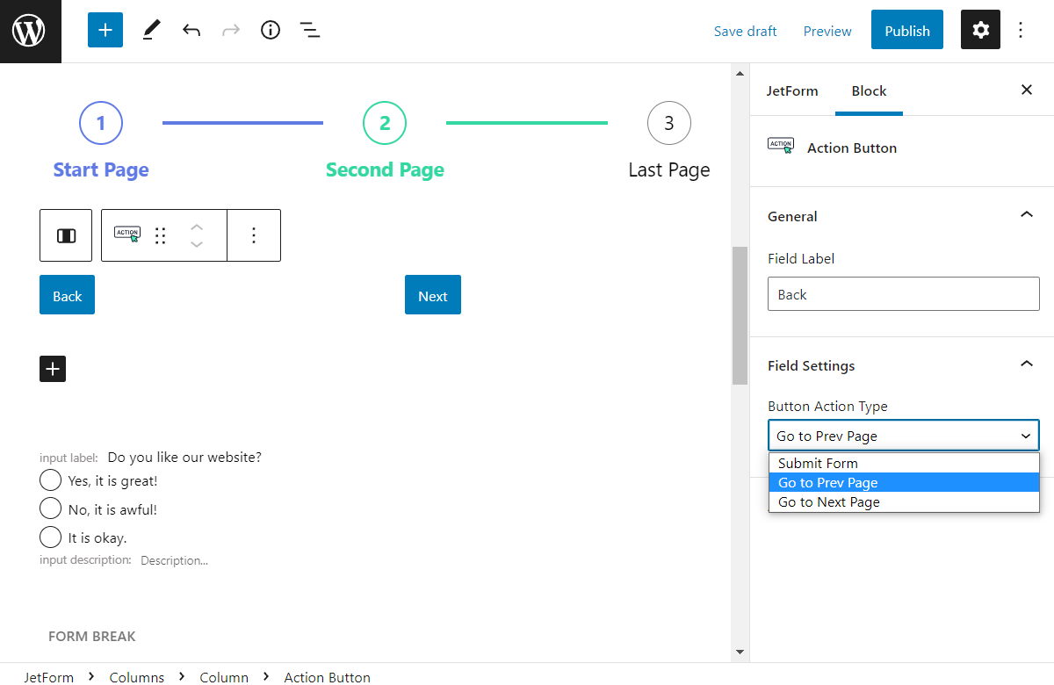1054x685 pixels.
Task: Open the block inserter with the plus icon
Action: point(105,29)
